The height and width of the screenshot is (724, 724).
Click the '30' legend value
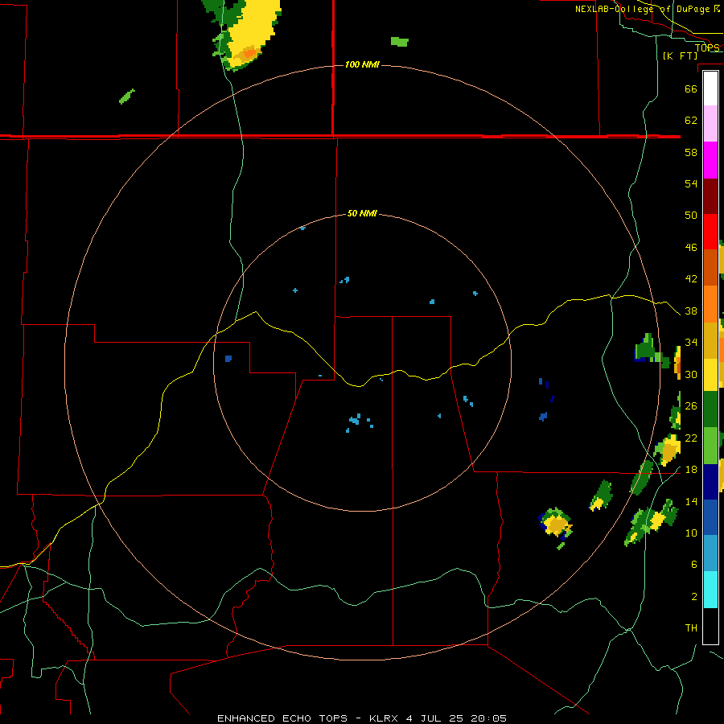[x=691, y=374]
